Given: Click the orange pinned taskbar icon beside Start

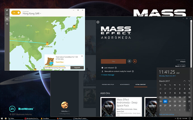Looking at the screenshot, I should 6,119.
